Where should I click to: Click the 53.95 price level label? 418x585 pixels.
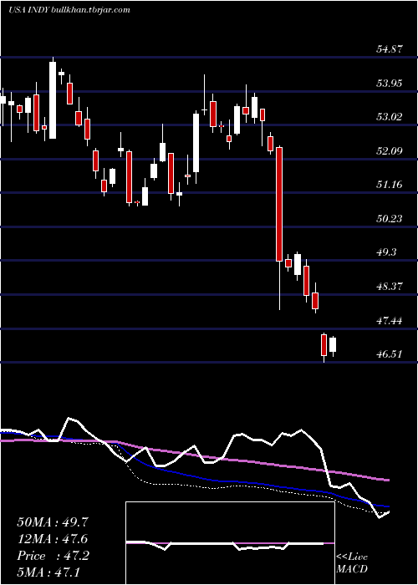point(389,83)
